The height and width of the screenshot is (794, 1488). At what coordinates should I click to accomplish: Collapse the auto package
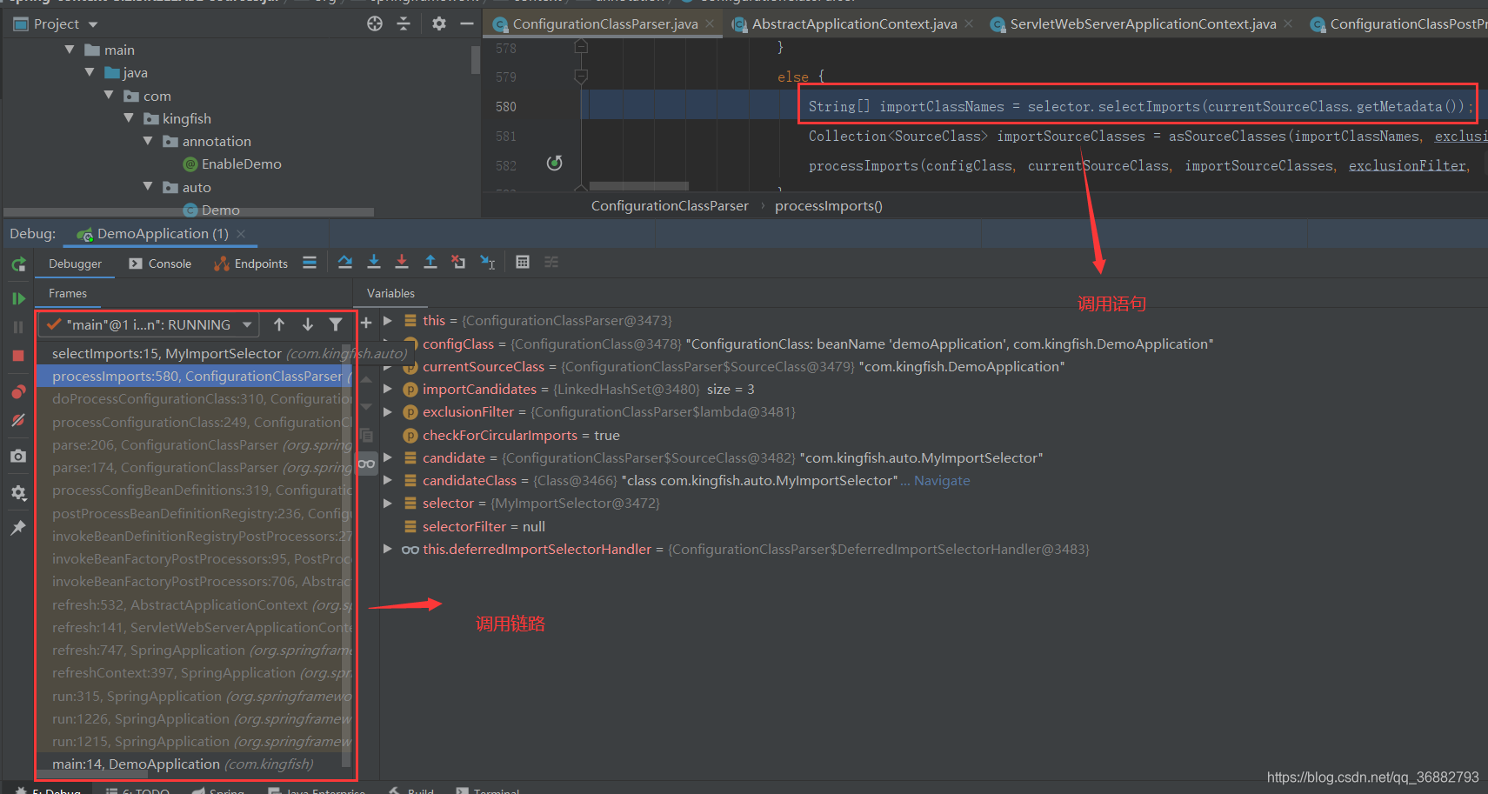[x=148, y=186]
